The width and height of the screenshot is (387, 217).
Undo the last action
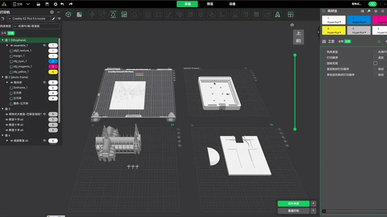coord(62,4)
